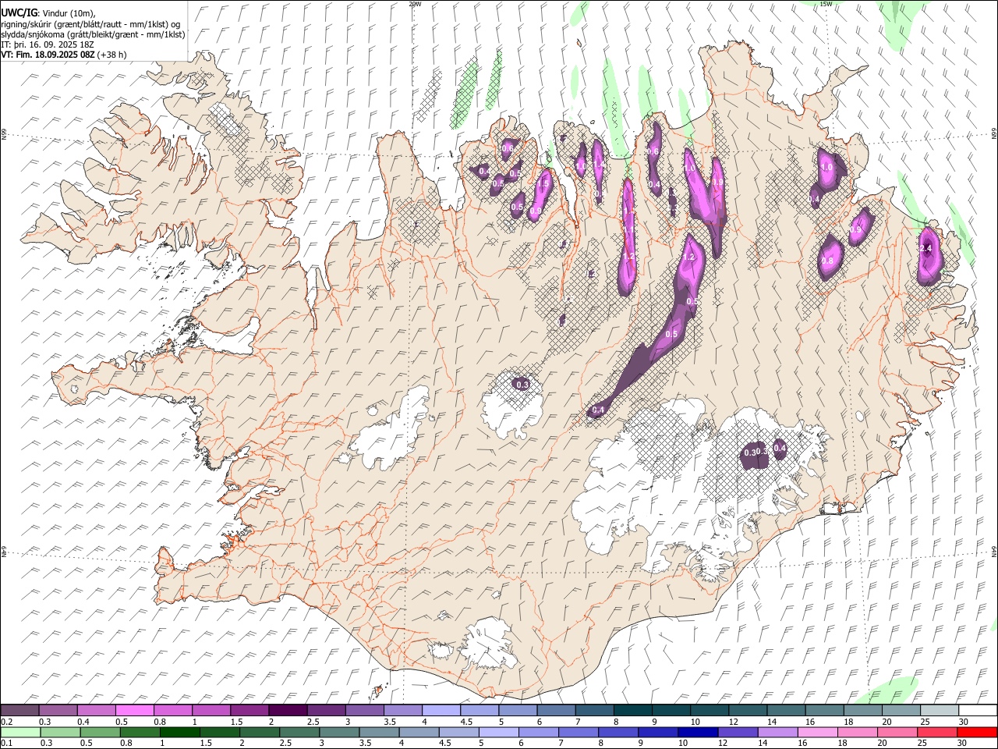Click the darkest purple 2–2.5 snow legend swatch
Screen dimensions: 998x749
coord(288,711)
